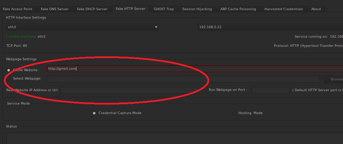Choose the Hosting Mode option
343x144 pixels.
[x=234, y=113]
